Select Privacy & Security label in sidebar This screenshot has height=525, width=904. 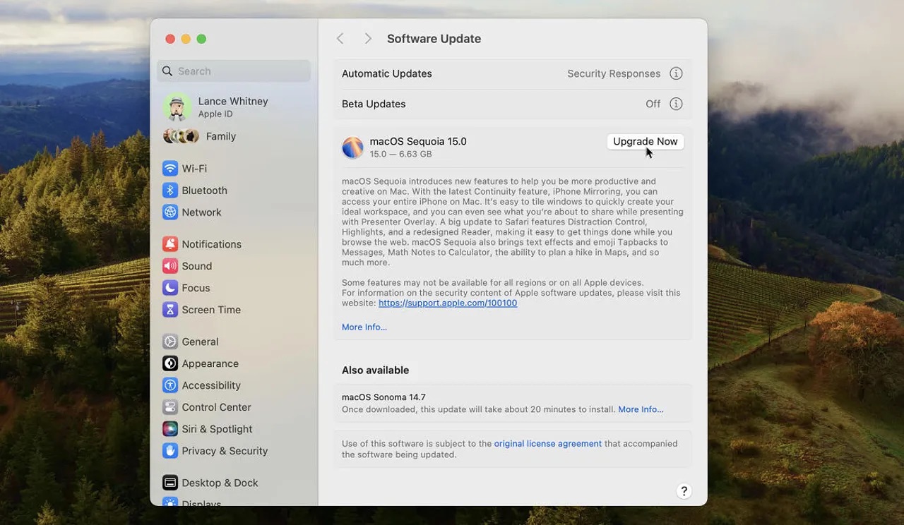225,451
